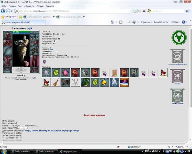
Task: Click the helmet equipment slot
Action: 7,35
